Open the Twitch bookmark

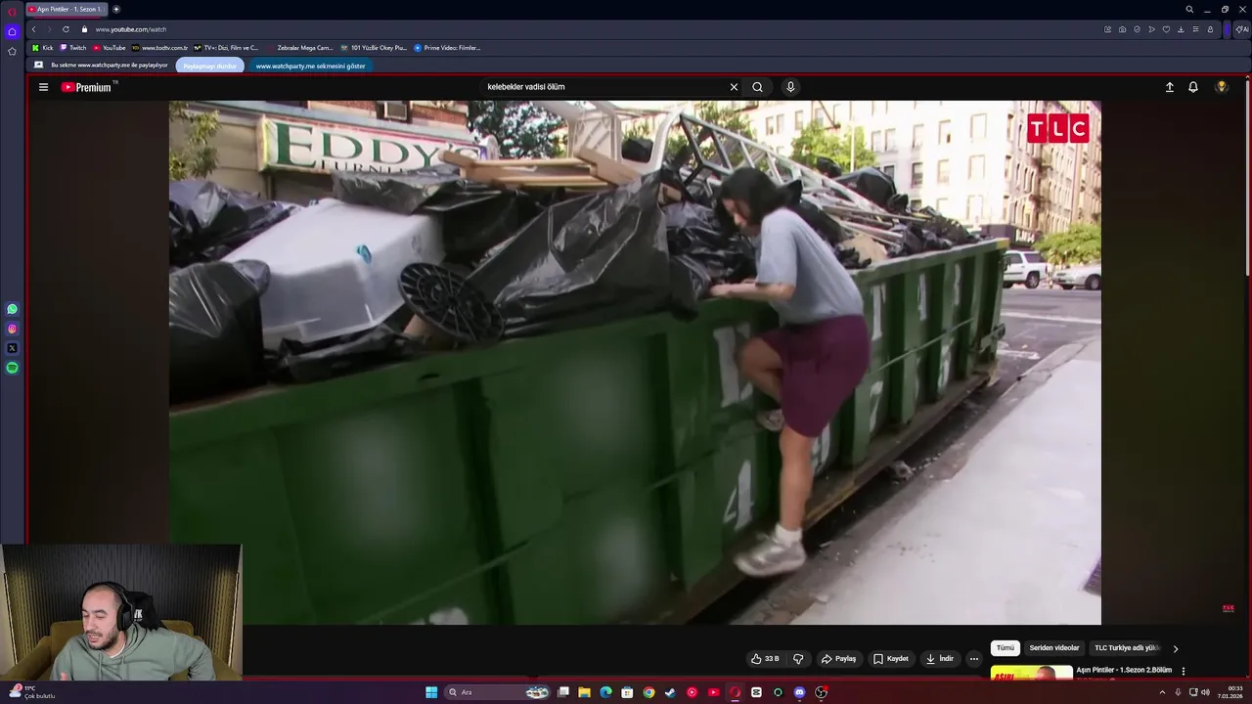(73, 48)
